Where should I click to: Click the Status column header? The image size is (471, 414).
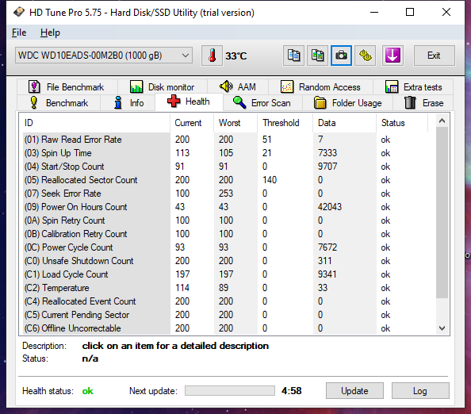pos(401,123)
